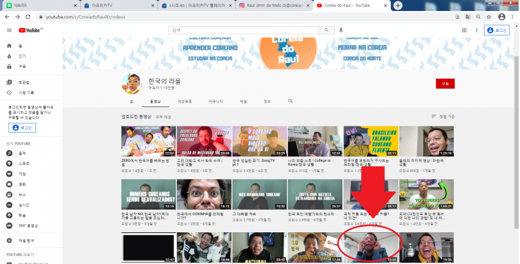Click the channel search magnifier icon
This screenshot has height=264, width=520.
pyautogui.click(x=290, y=101)
